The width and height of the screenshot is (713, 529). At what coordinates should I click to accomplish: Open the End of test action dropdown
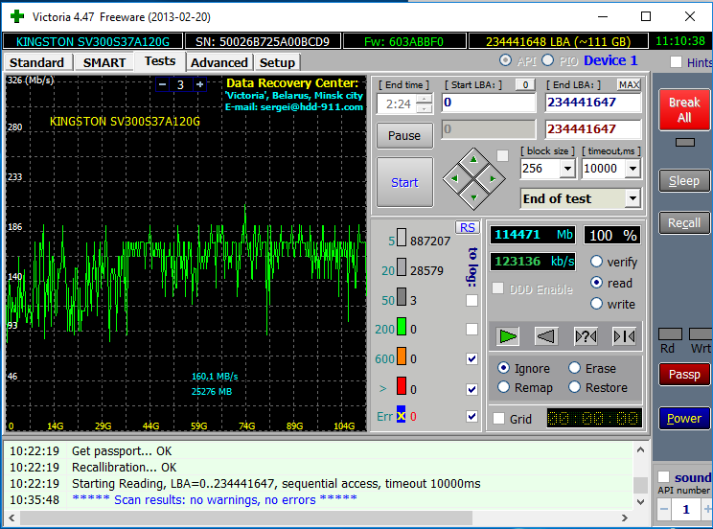632,198
